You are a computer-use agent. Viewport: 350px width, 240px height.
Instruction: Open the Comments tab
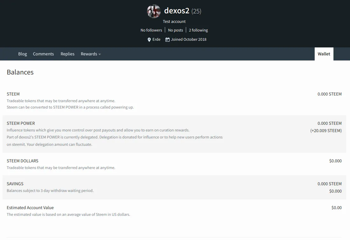click(x=43, y=54)
